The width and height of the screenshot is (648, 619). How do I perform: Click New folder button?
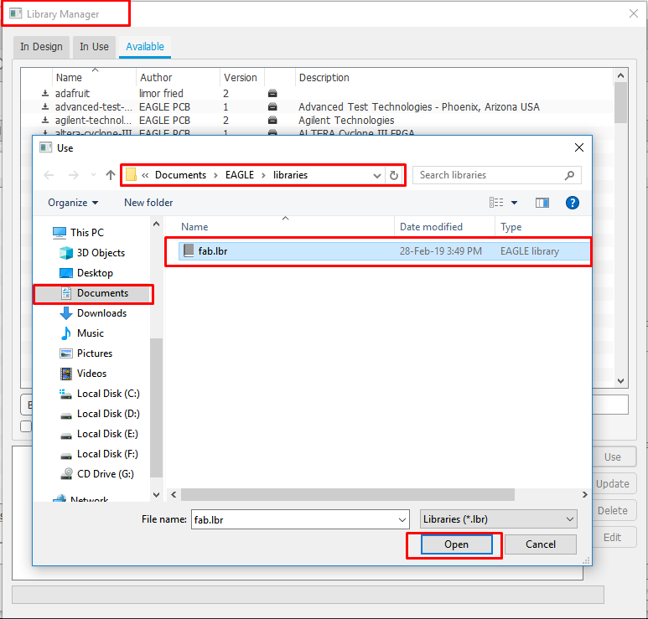[x=148, y=203]
